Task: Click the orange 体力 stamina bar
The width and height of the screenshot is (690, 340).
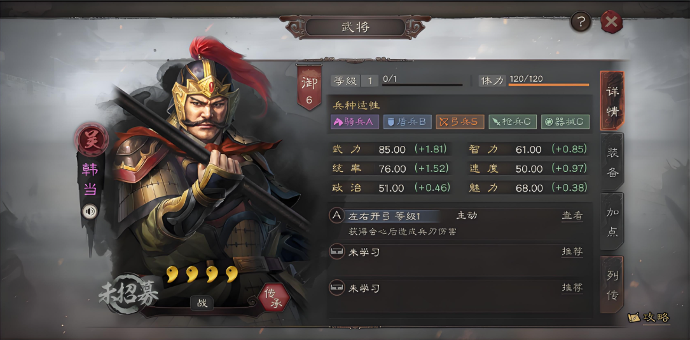Action: pyautogui.click(x=549, y=84)
